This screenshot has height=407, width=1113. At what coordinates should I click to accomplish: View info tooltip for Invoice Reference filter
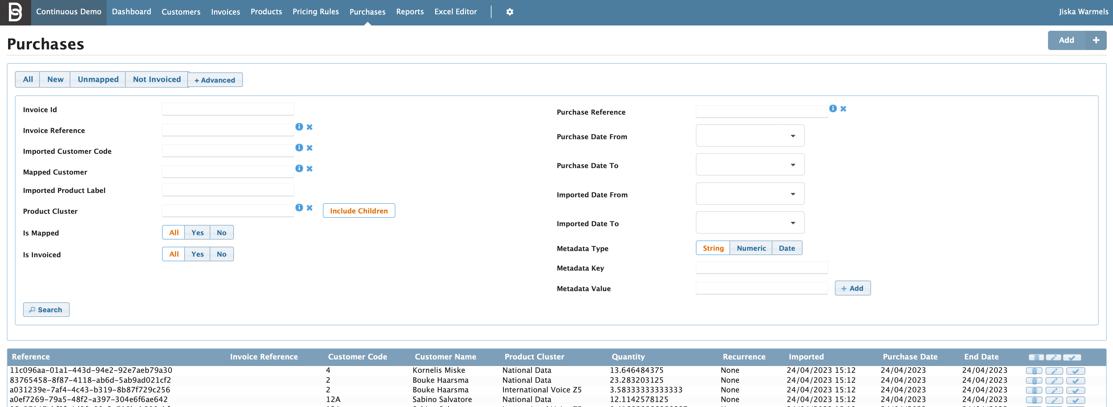300,127
